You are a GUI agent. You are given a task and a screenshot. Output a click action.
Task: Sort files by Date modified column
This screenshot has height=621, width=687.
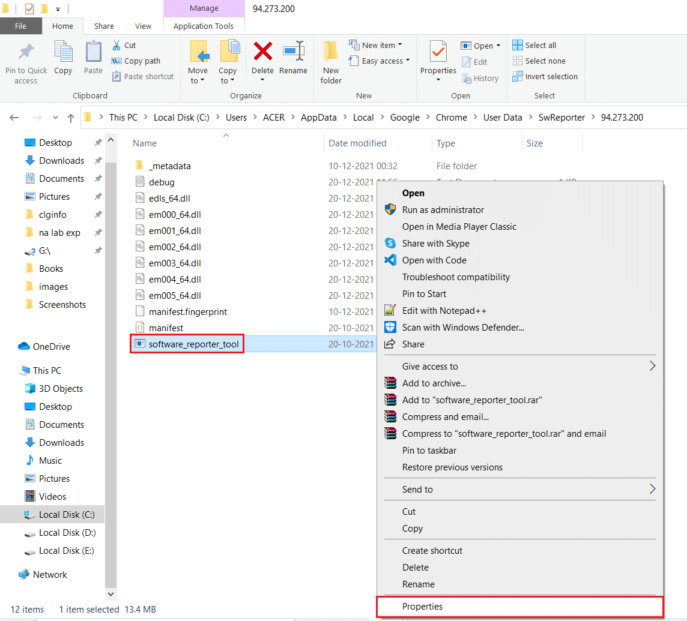357,143
